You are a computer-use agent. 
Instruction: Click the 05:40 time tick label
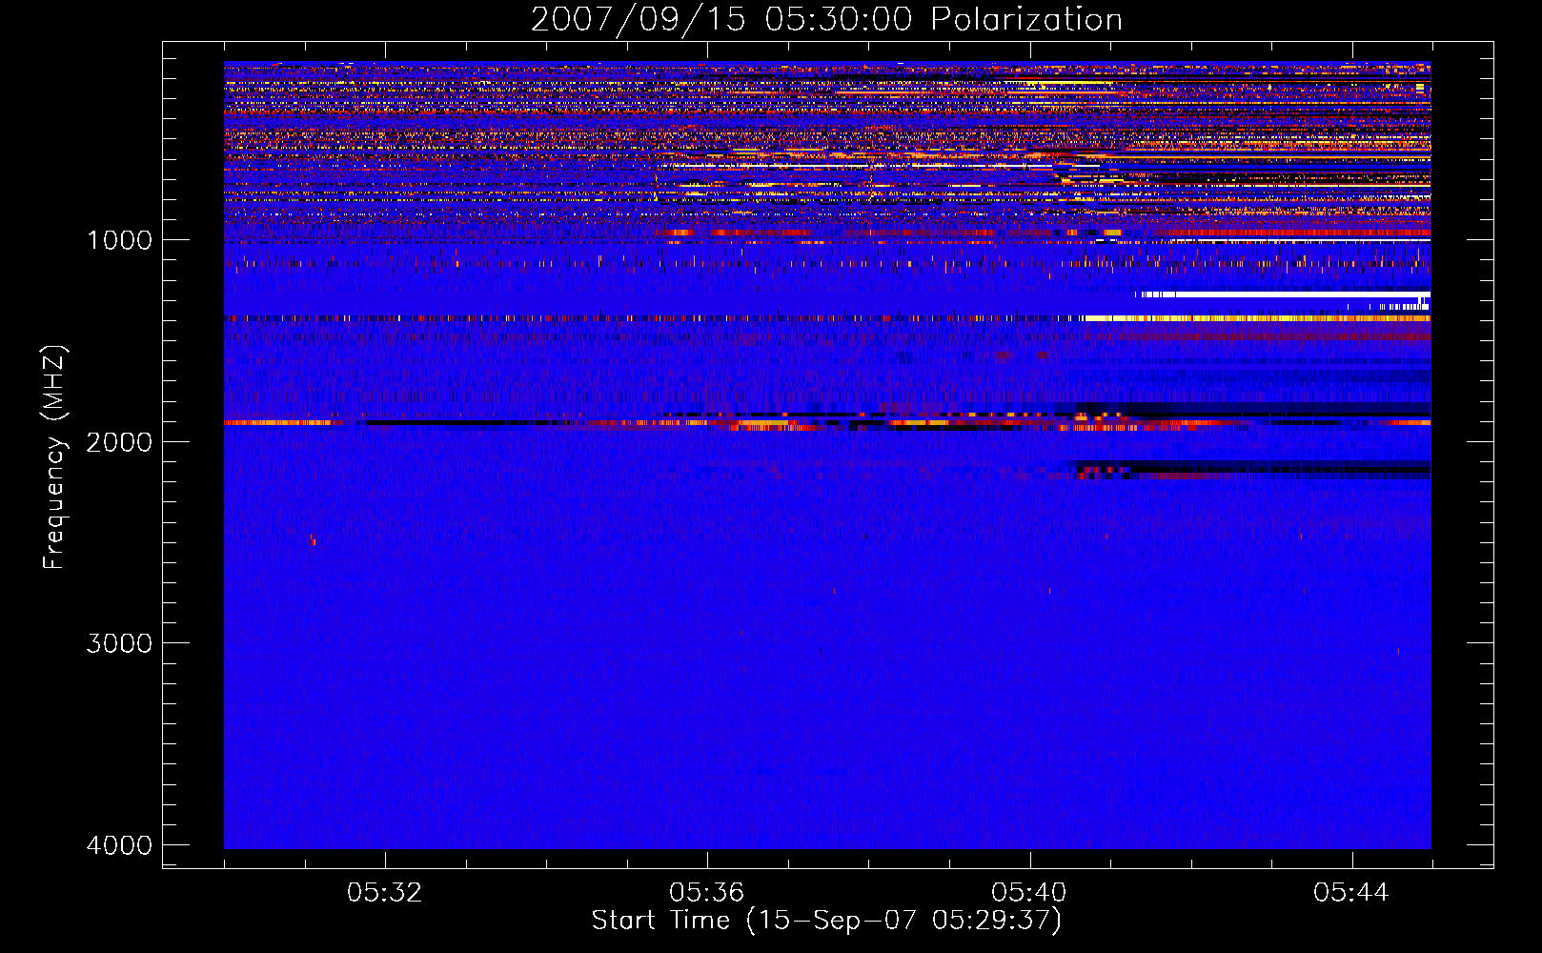[x=1029, y=893]
